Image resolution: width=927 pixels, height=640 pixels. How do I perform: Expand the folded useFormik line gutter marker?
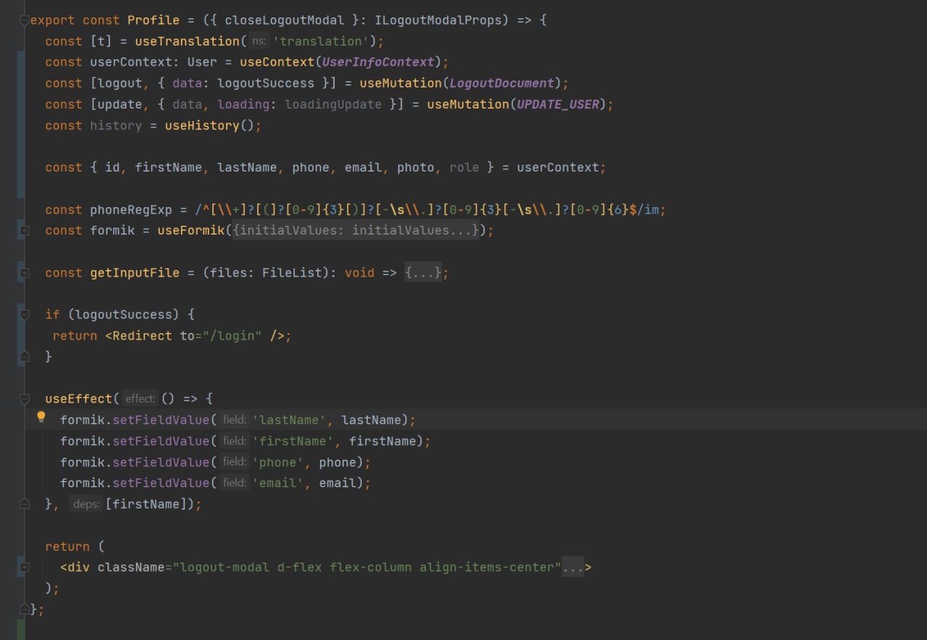[25, 230]
